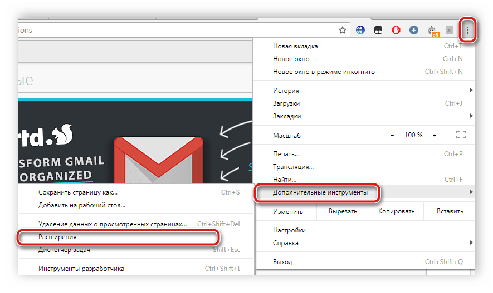Open Диспетчер задач submenu item

(x=136, y=250)
